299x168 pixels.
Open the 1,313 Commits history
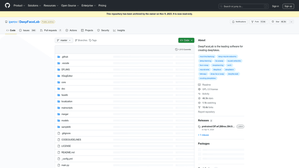click(x=183, y=49)
